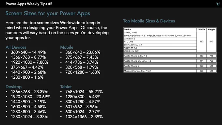Click 'Top Mobile Sizes & Devices' heading
Image resolution: width=222 pixels, height=125 pixels.
pos(149,21)
